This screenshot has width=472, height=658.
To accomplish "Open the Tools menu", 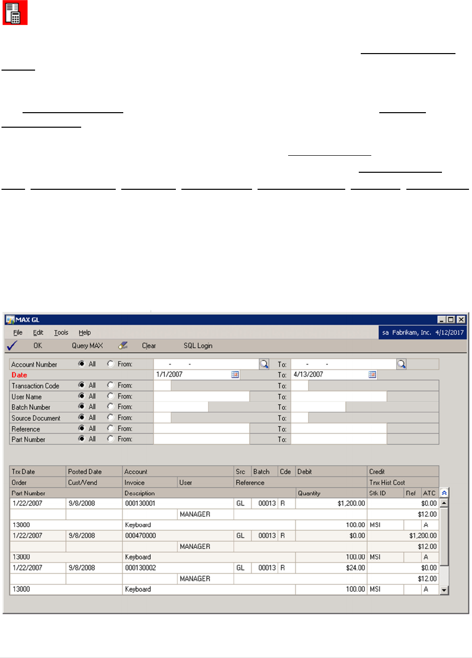I will (61, 333).
